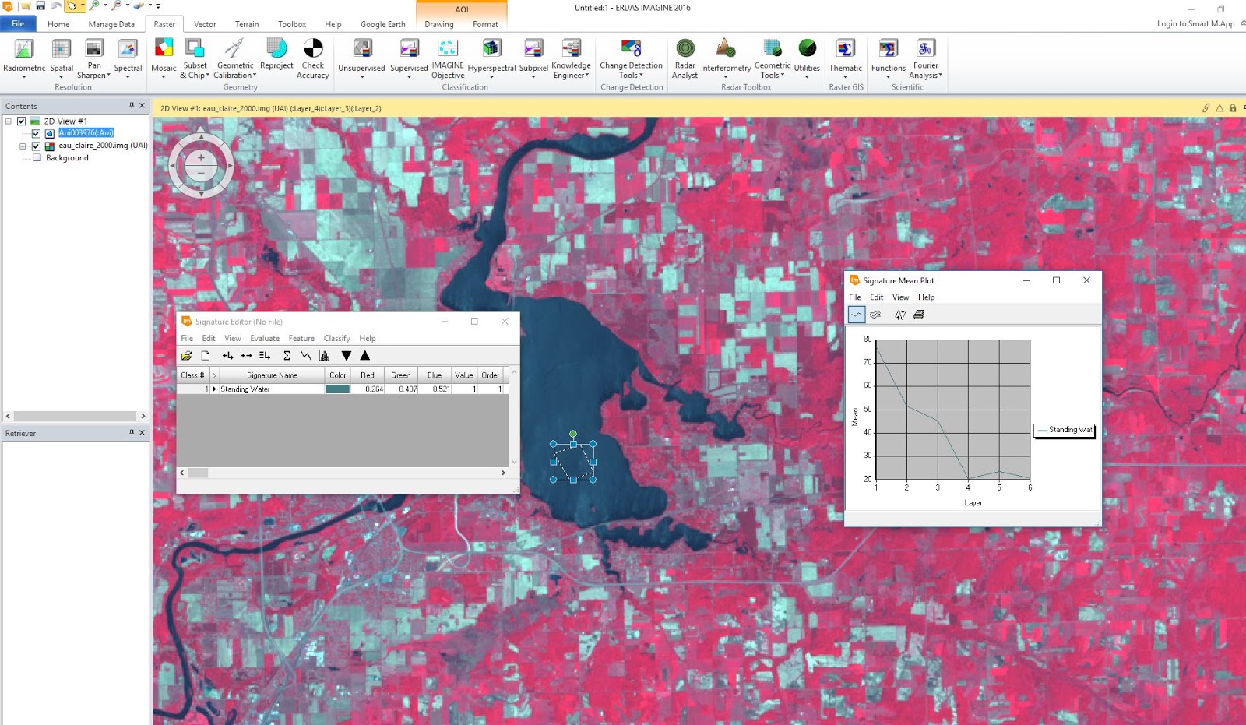Screen dimensions: 1246x725
Task: Collapse the 2D View #1 tree node
Action: point(9,121)
